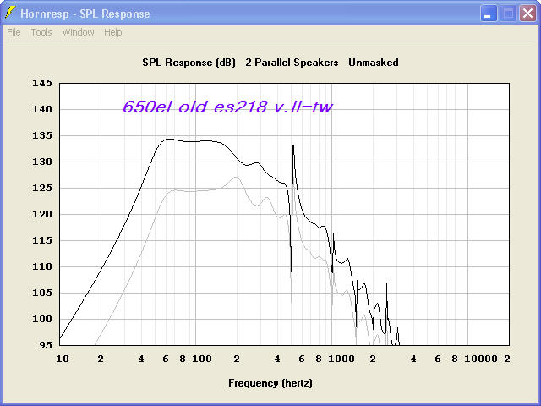
Task: Click the purple '650el old es218 v.ll-tw' annotation
Action: [x=227, y=107]
